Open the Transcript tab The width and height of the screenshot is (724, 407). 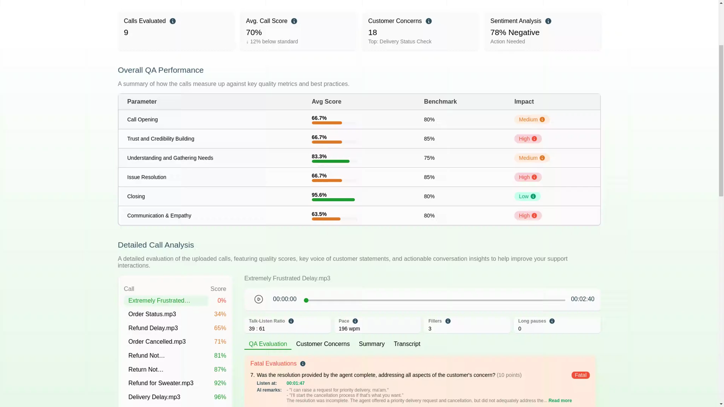(x=407, y=344)
